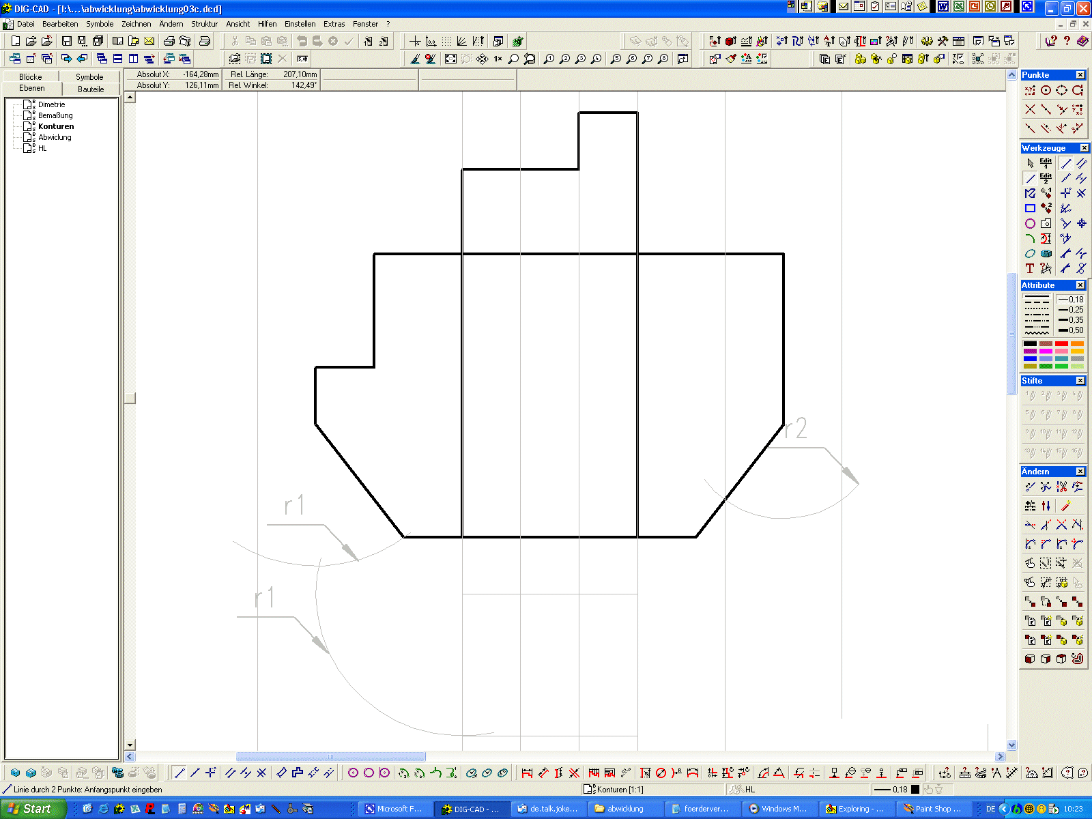1092x819 pixels.
Task: Select the Ellipse tool in Werkzeuge
Action: (x=1030, y=253)
